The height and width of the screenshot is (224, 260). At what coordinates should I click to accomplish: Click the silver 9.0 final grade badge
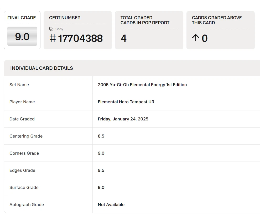coord(22,36)
